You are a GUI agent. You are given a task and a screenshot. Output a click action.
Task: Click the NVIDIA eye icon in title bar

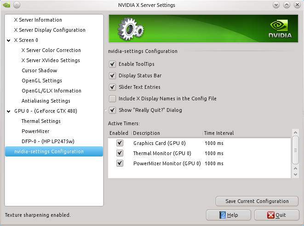point(6,5)
